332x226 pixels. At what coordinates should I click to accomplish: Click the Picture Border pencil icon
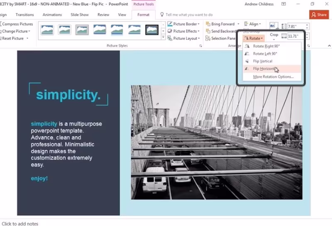(x=170, y=24)
